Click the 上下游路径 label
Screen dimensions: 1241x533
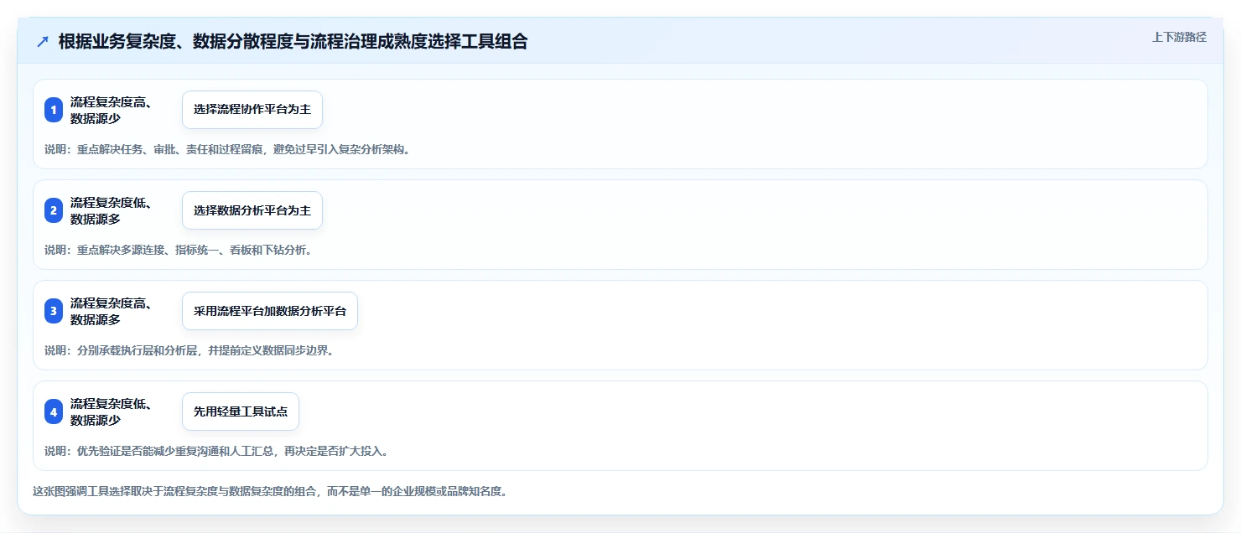[1179, 37]
